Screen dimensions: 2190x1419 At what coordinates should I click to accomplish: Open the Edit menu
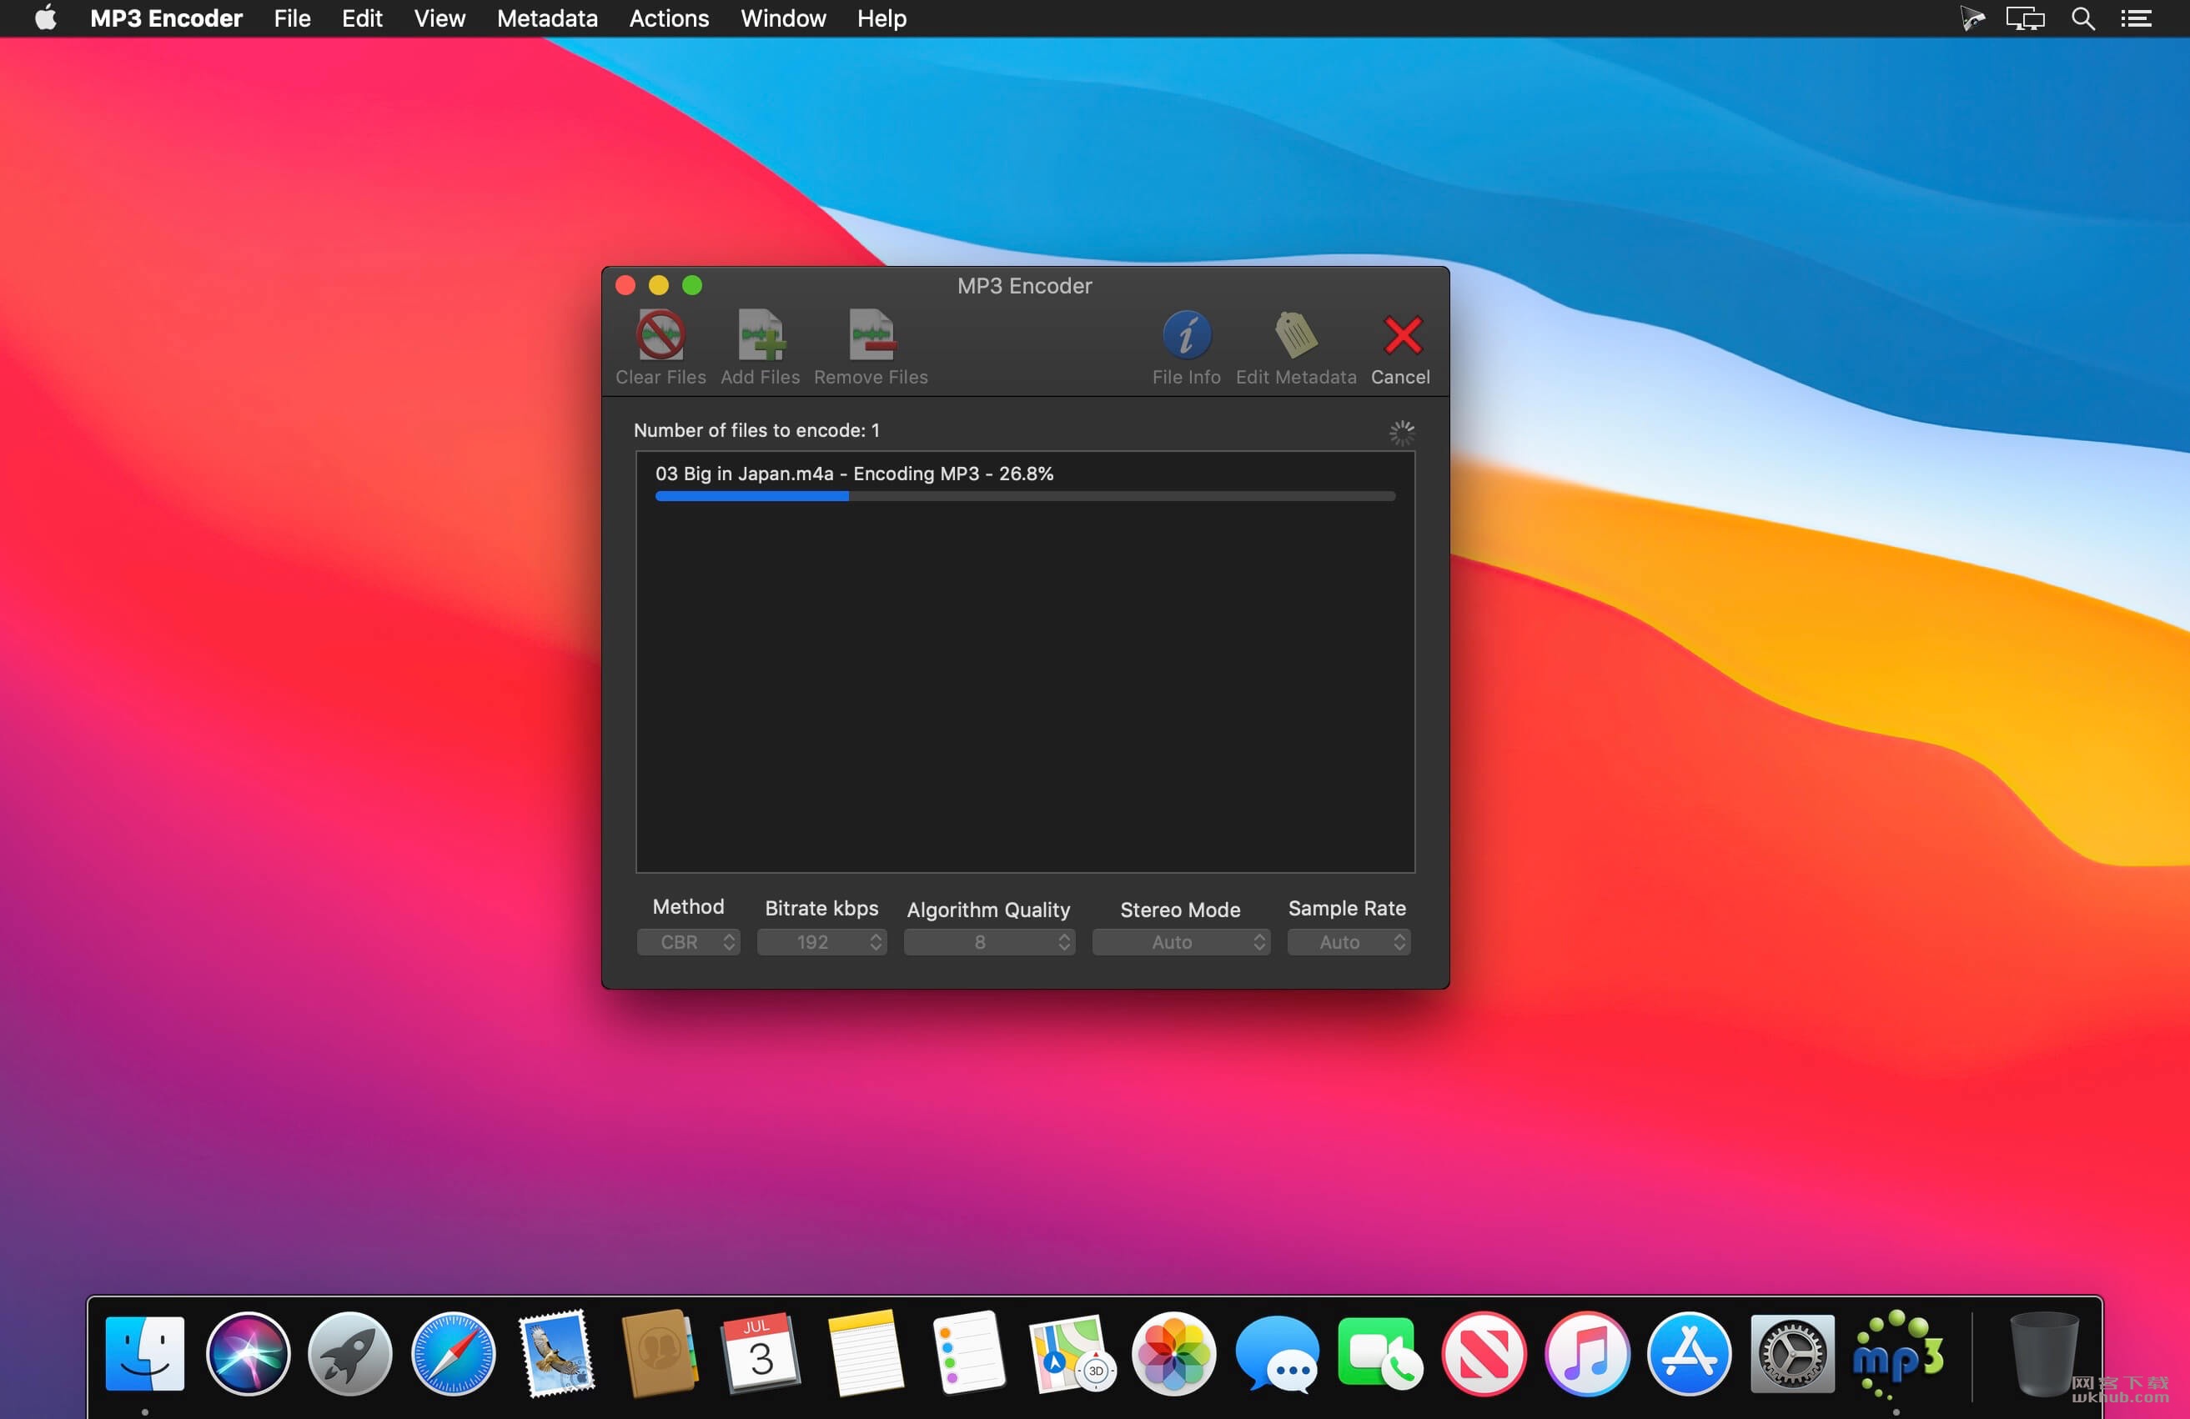(x=362, y=18)
